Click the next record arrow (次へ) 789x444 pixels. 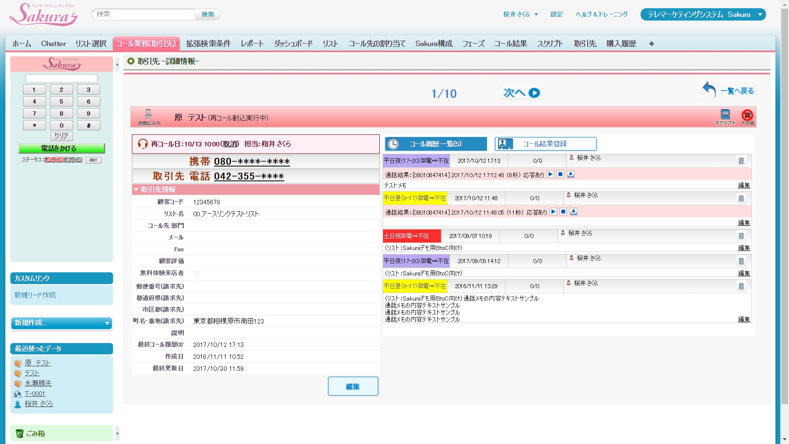tap(521, 93)
